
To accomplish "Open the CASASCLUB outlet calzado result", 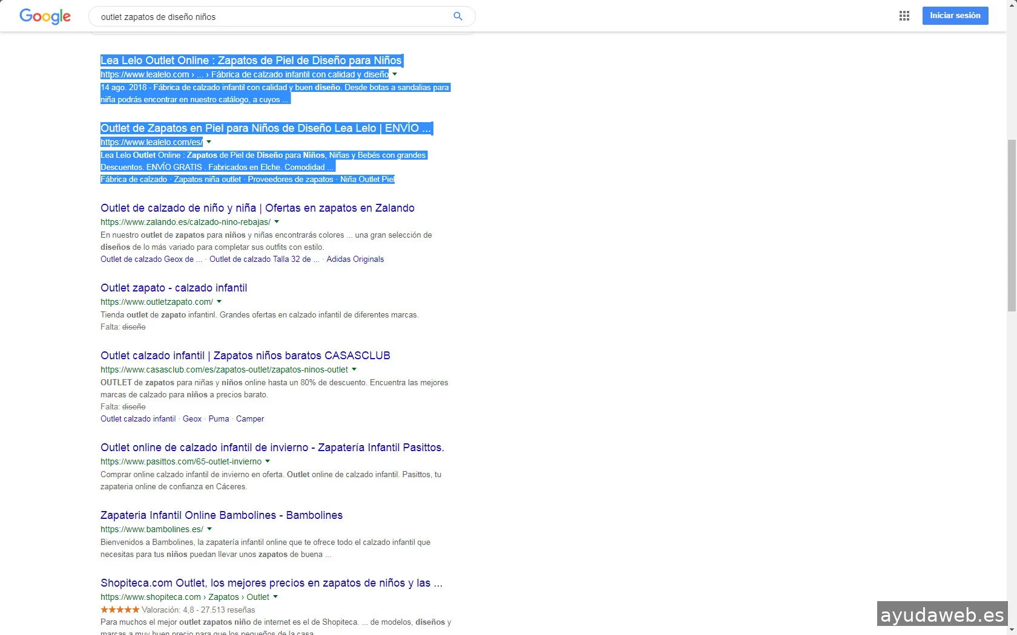I will click(245, 356).
